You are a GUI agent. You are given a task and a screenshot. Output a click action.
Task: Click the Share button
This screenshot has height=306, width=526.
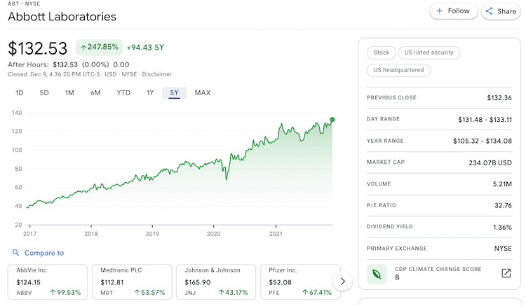501,11
